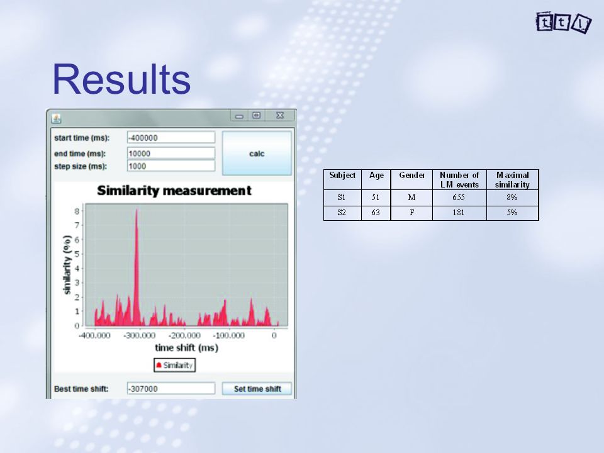Click the 'step size (ms):' label

(x=81, y=166)
